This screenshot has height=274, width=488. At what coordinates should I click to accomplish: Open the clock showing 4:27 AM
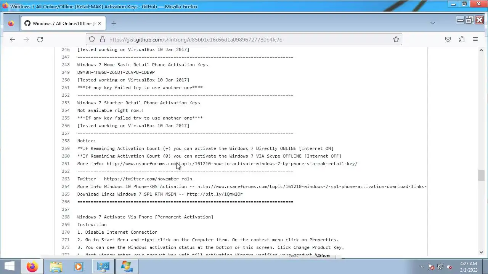469,266
